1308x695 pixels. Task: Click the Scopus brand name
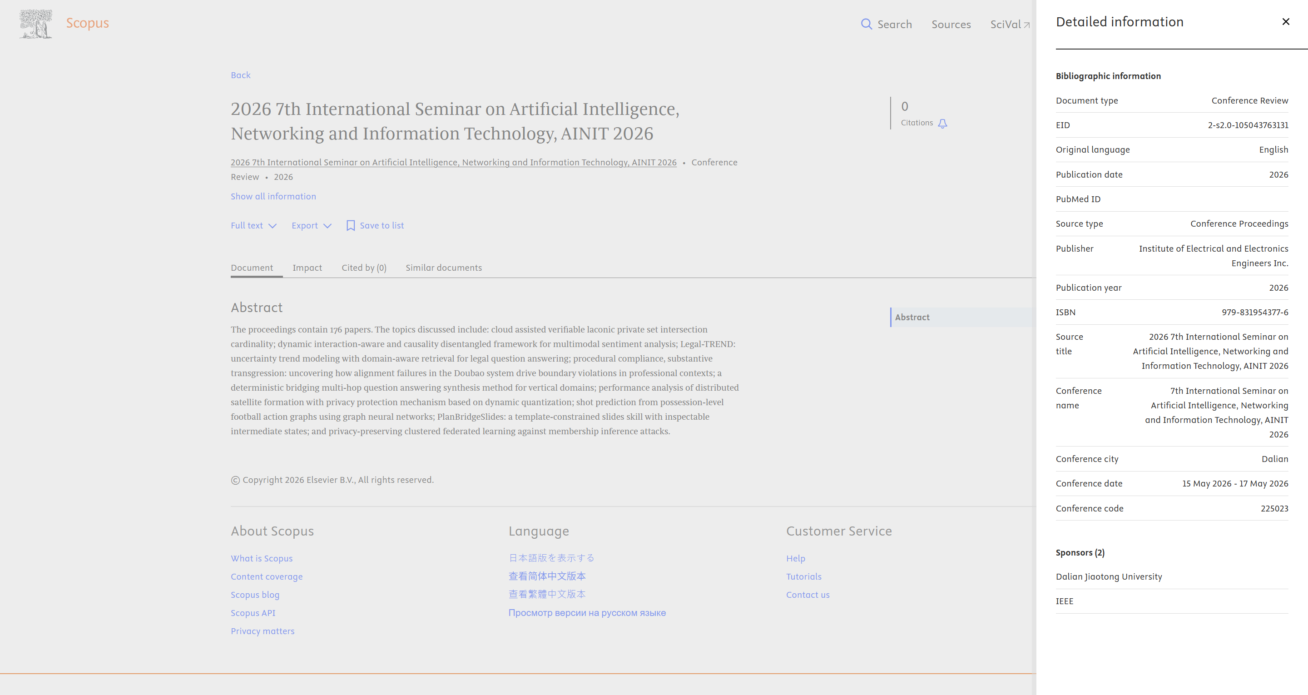coord(87,23)
